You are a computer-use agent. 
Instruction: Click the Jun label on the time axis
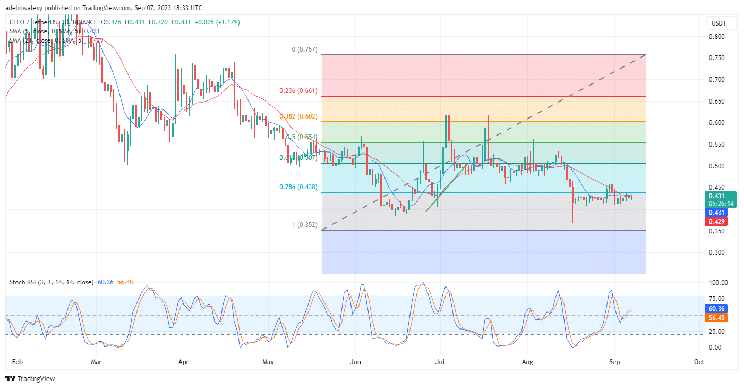(x=355, y=361)
